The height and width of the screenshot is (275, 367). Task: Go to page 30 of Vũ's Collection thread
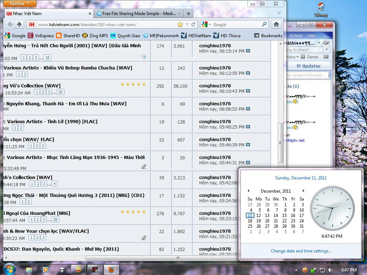click(x=60, y=92)
